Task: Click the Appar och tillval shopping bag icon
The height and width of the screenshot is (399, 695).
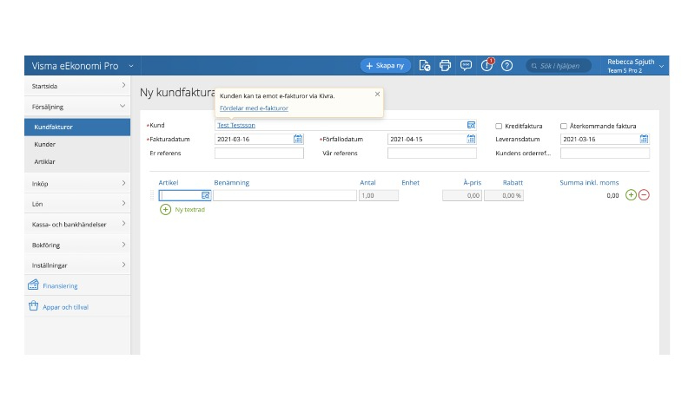Action: coord(33,305)
